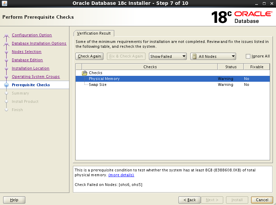Go to Database Edition step
Viewport: 276px width, 205px height.
pos(27,60)
